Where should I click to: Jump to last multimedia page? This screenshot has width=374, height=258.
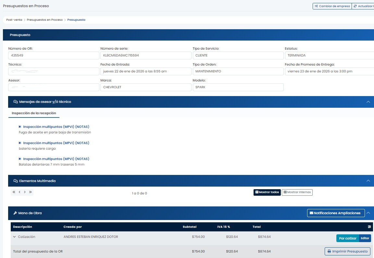30,192
